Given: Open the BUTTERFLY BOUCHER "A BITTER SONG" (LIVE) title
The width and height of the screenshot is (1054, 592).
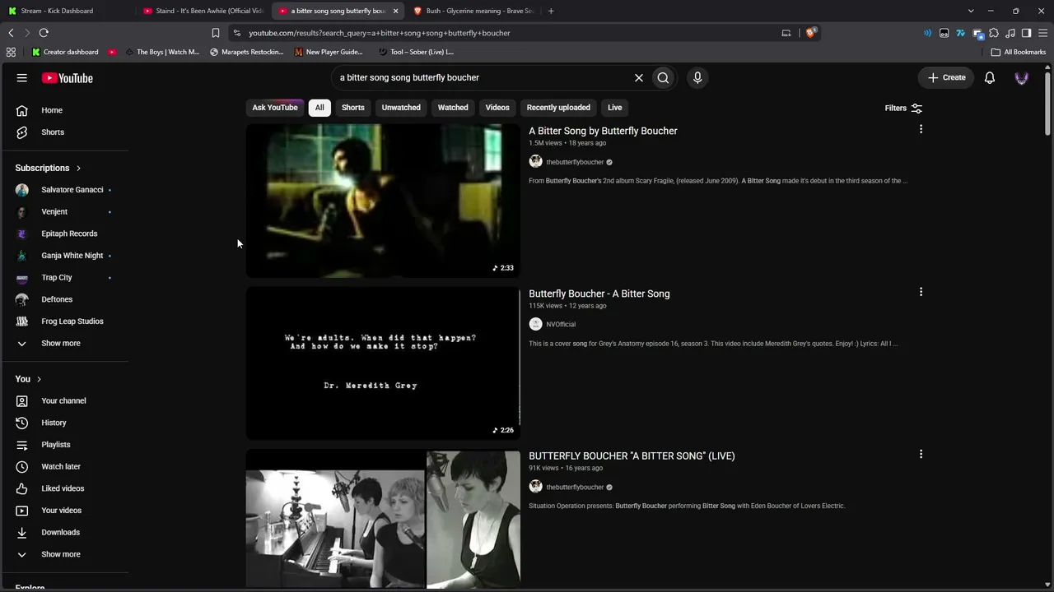Looking at the screenshot, I should (632, 456).
